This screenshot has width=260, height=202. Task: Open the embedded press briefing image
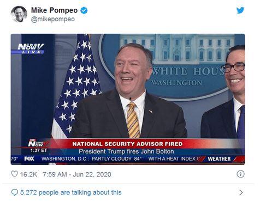(128, 99)
